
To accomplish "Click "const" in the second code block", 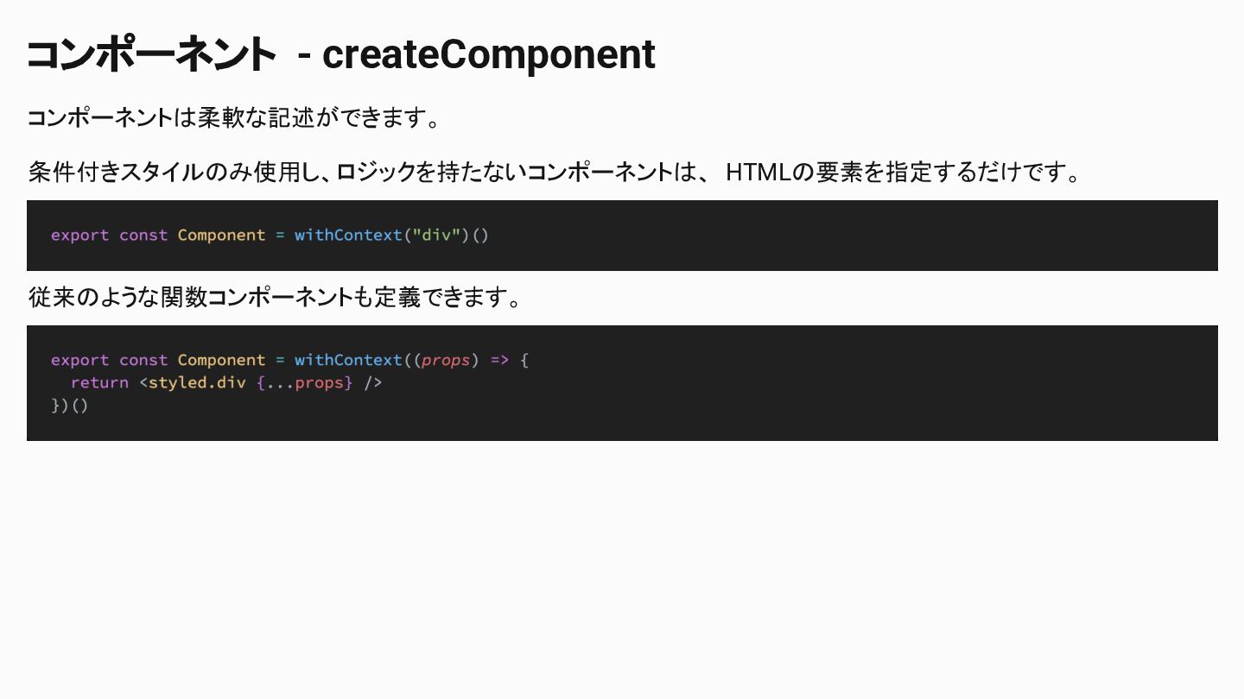I will [143, 361].
